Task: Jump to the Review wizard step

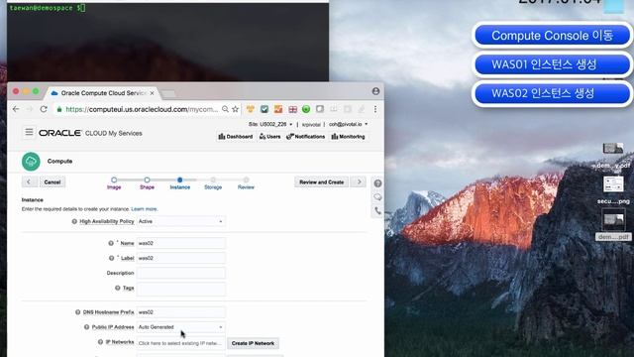Action: pos(246,182)
